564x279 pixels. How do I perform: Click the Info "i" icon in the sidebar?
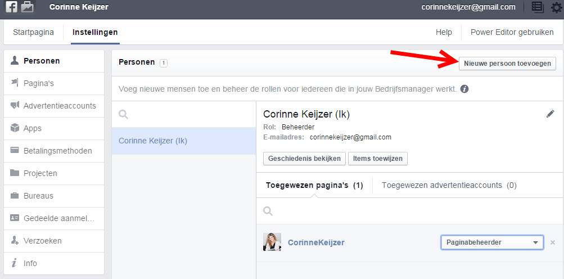(15, 263)
